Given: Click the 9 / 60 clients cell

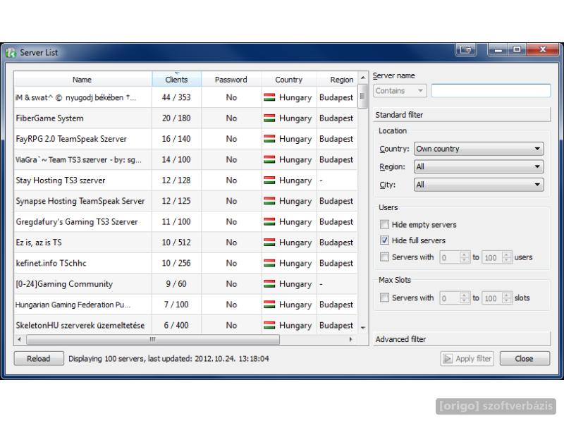Looking at the screenshot, I should [176, 284].
